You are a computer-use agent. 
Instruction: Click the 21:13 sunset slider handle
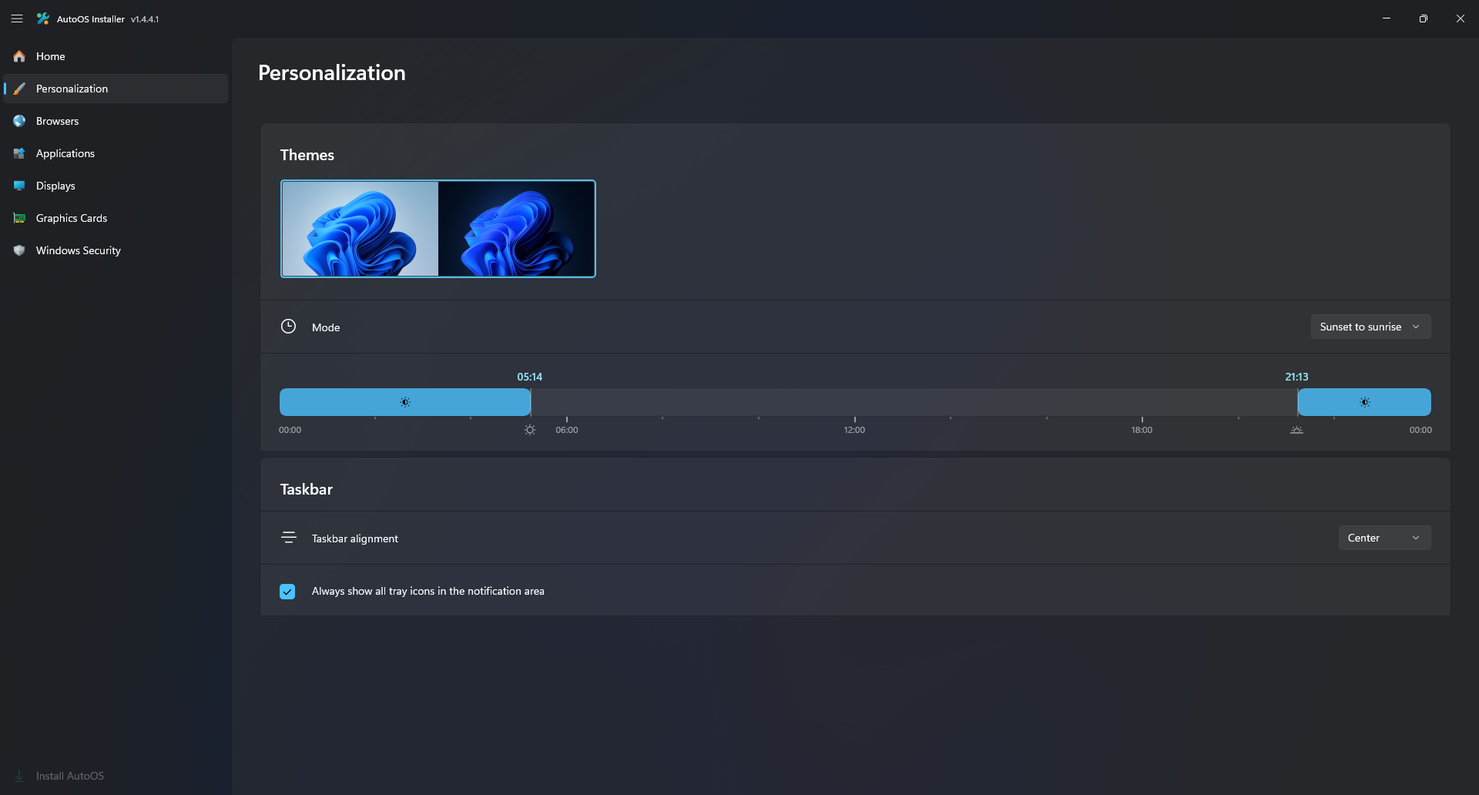(1297, 402)
